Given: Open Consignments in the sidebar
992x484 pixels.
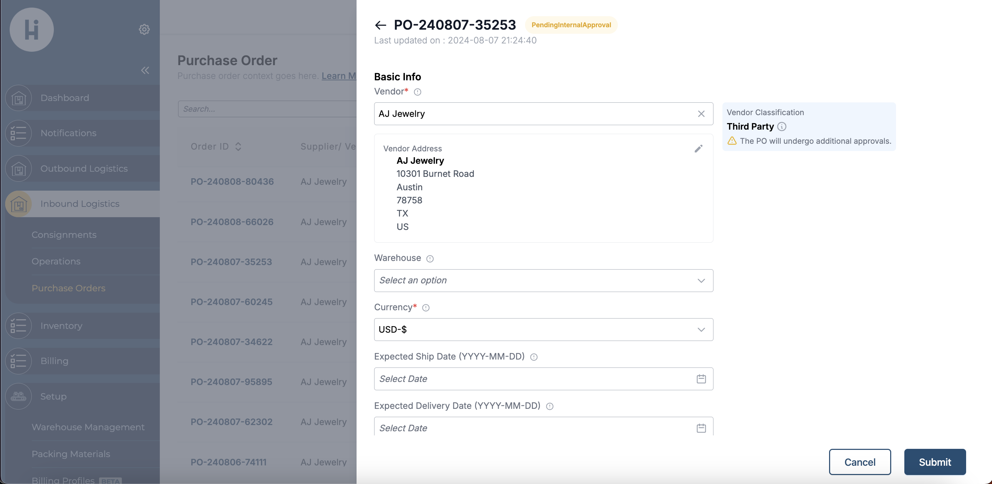Looking at the screenshot, I should (64, 235).
